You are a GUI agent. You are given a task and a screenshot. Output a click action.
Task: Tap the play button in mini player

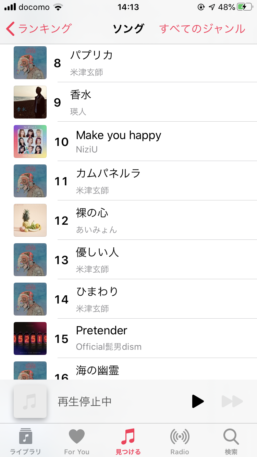198,401
